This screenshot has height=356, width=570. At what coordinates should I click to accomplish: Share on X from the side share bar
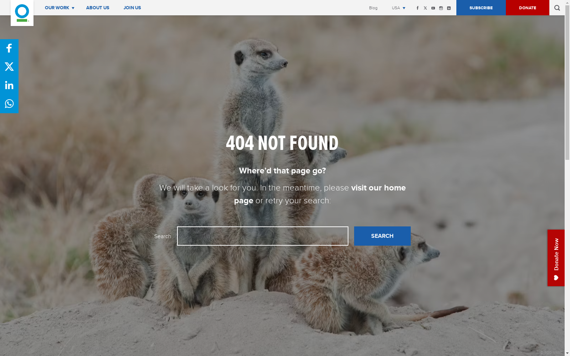pos(9,67)
